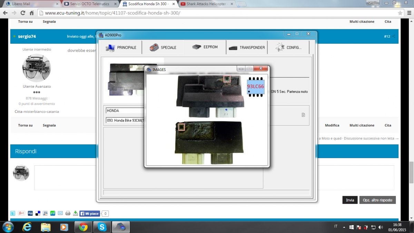Open the 093. Honda Bike 93C66 model dropdown

125,120
